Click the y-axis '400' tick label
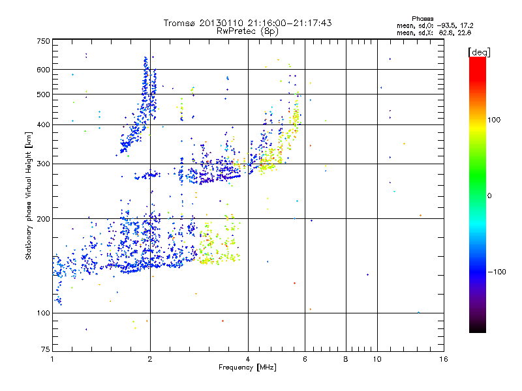This screenshot has width=522, height=391. (43, 125)
